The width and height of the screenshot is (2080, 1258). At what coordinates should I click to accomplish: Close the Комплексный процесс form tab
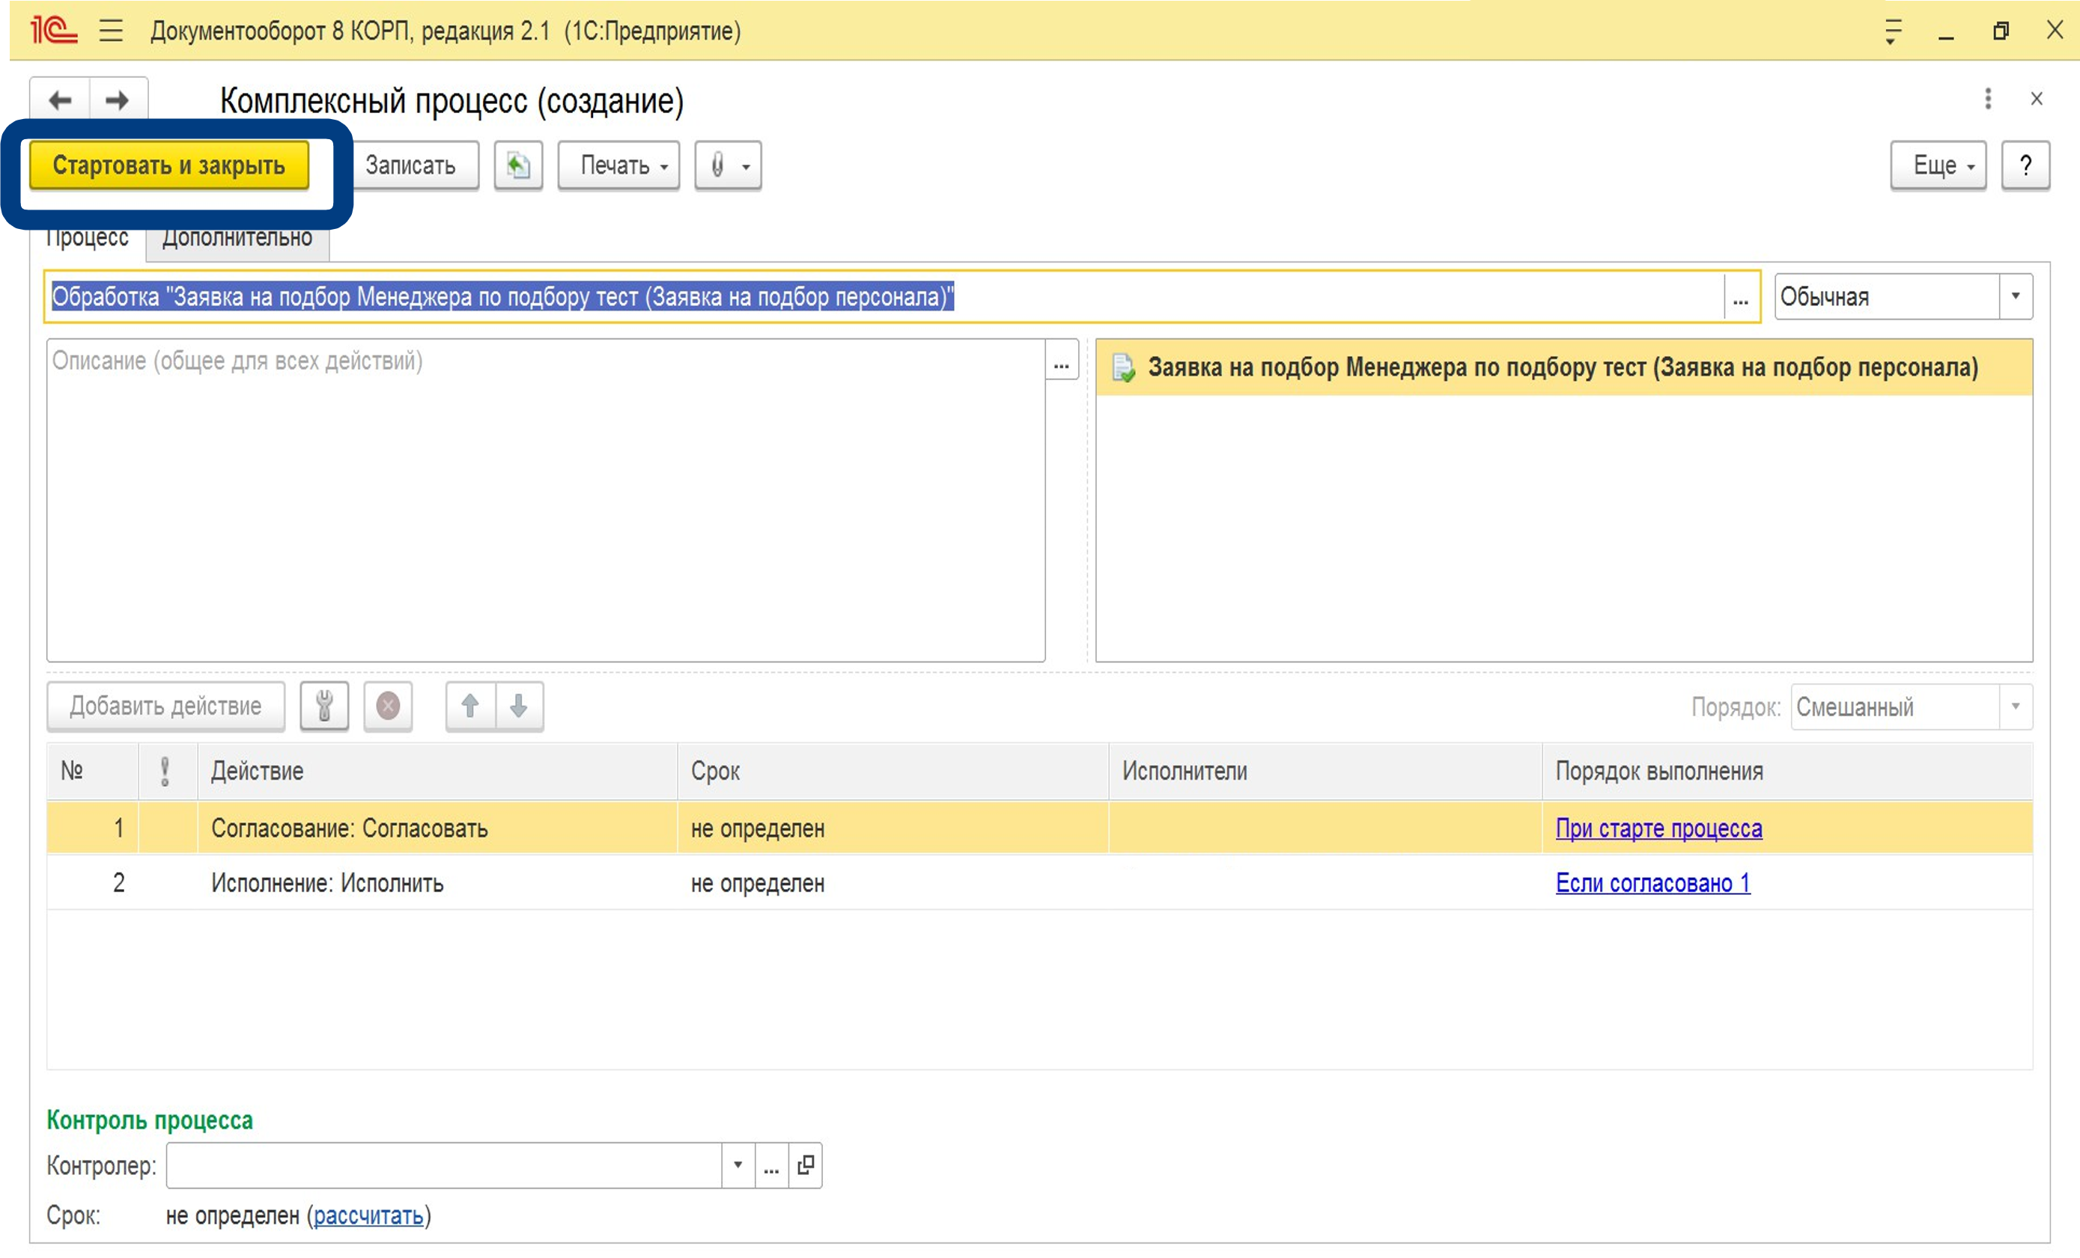[2036, 99]
